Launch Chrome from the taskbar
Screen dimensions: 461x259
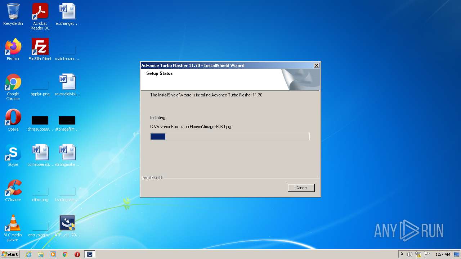pos(65,254)
